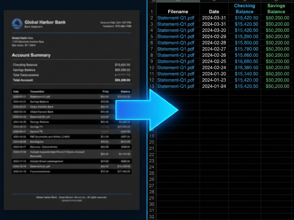
Task: Select spreadsheet row header 19
Action: tap(152, 136)
